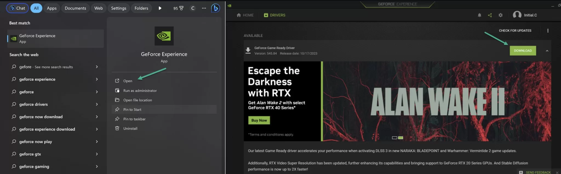Click folder icon beside Open file location
Viewport: 561px width, 174px height.
point(117,100)
